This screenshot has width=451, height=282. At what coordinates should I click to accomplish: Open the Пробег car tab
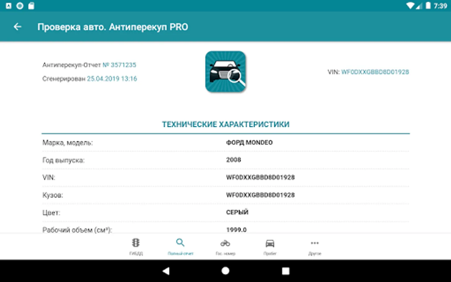(270, 247)
